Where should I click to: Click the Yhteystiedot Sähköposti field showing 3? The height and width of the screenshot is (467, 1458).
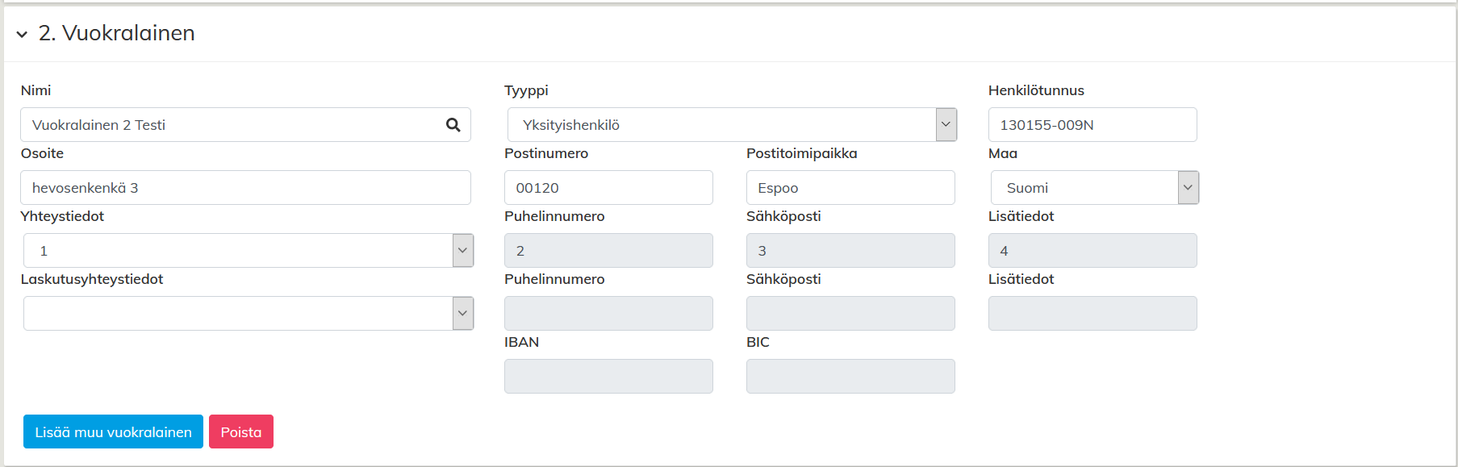pyautogui.click(x=850, y=251)
